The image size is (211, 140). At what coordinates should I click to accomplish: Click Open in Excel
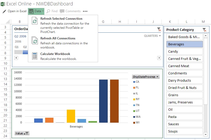tap(15, 11)
